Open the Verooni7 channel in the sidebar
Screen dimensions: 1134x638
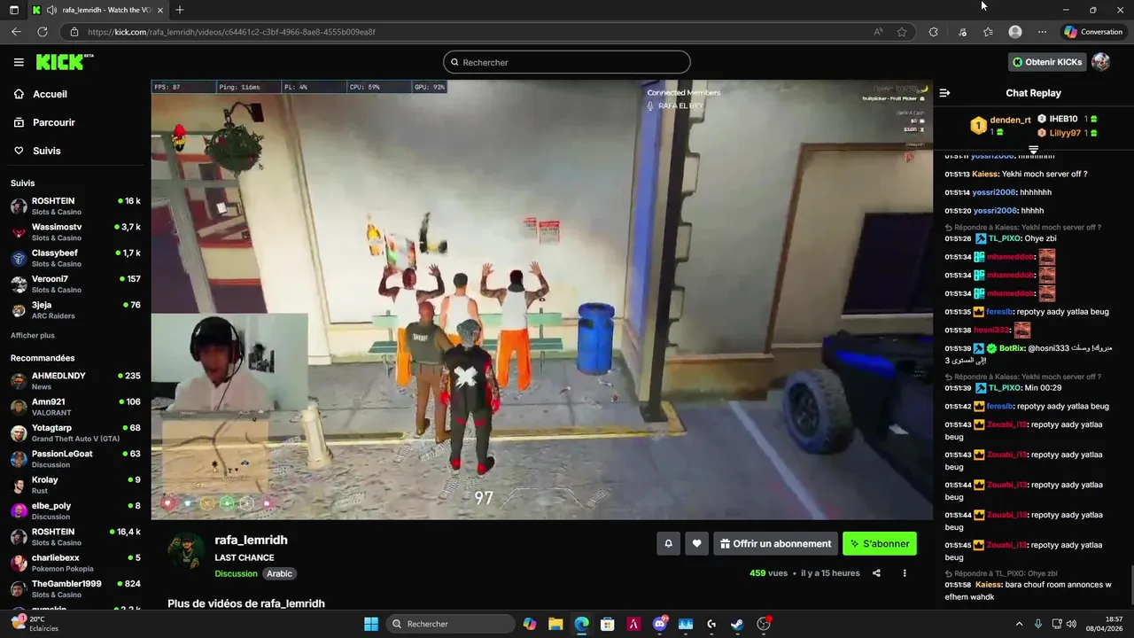75,284
